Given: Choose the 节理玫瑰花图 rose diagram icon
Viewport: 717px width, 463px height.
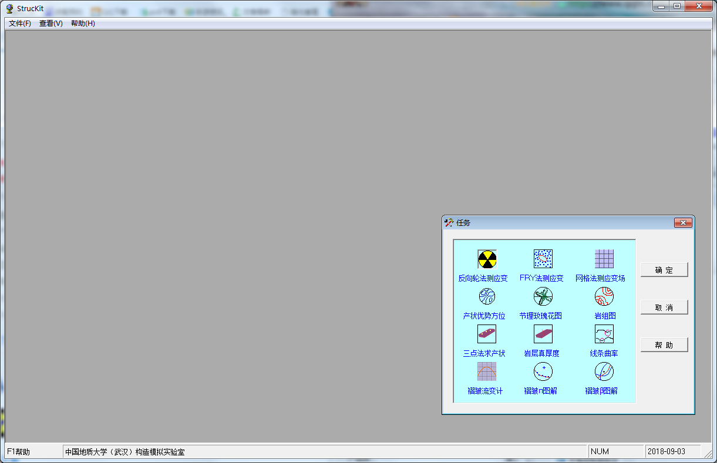Looking at the screenshot, I should (x=543, y=296).
